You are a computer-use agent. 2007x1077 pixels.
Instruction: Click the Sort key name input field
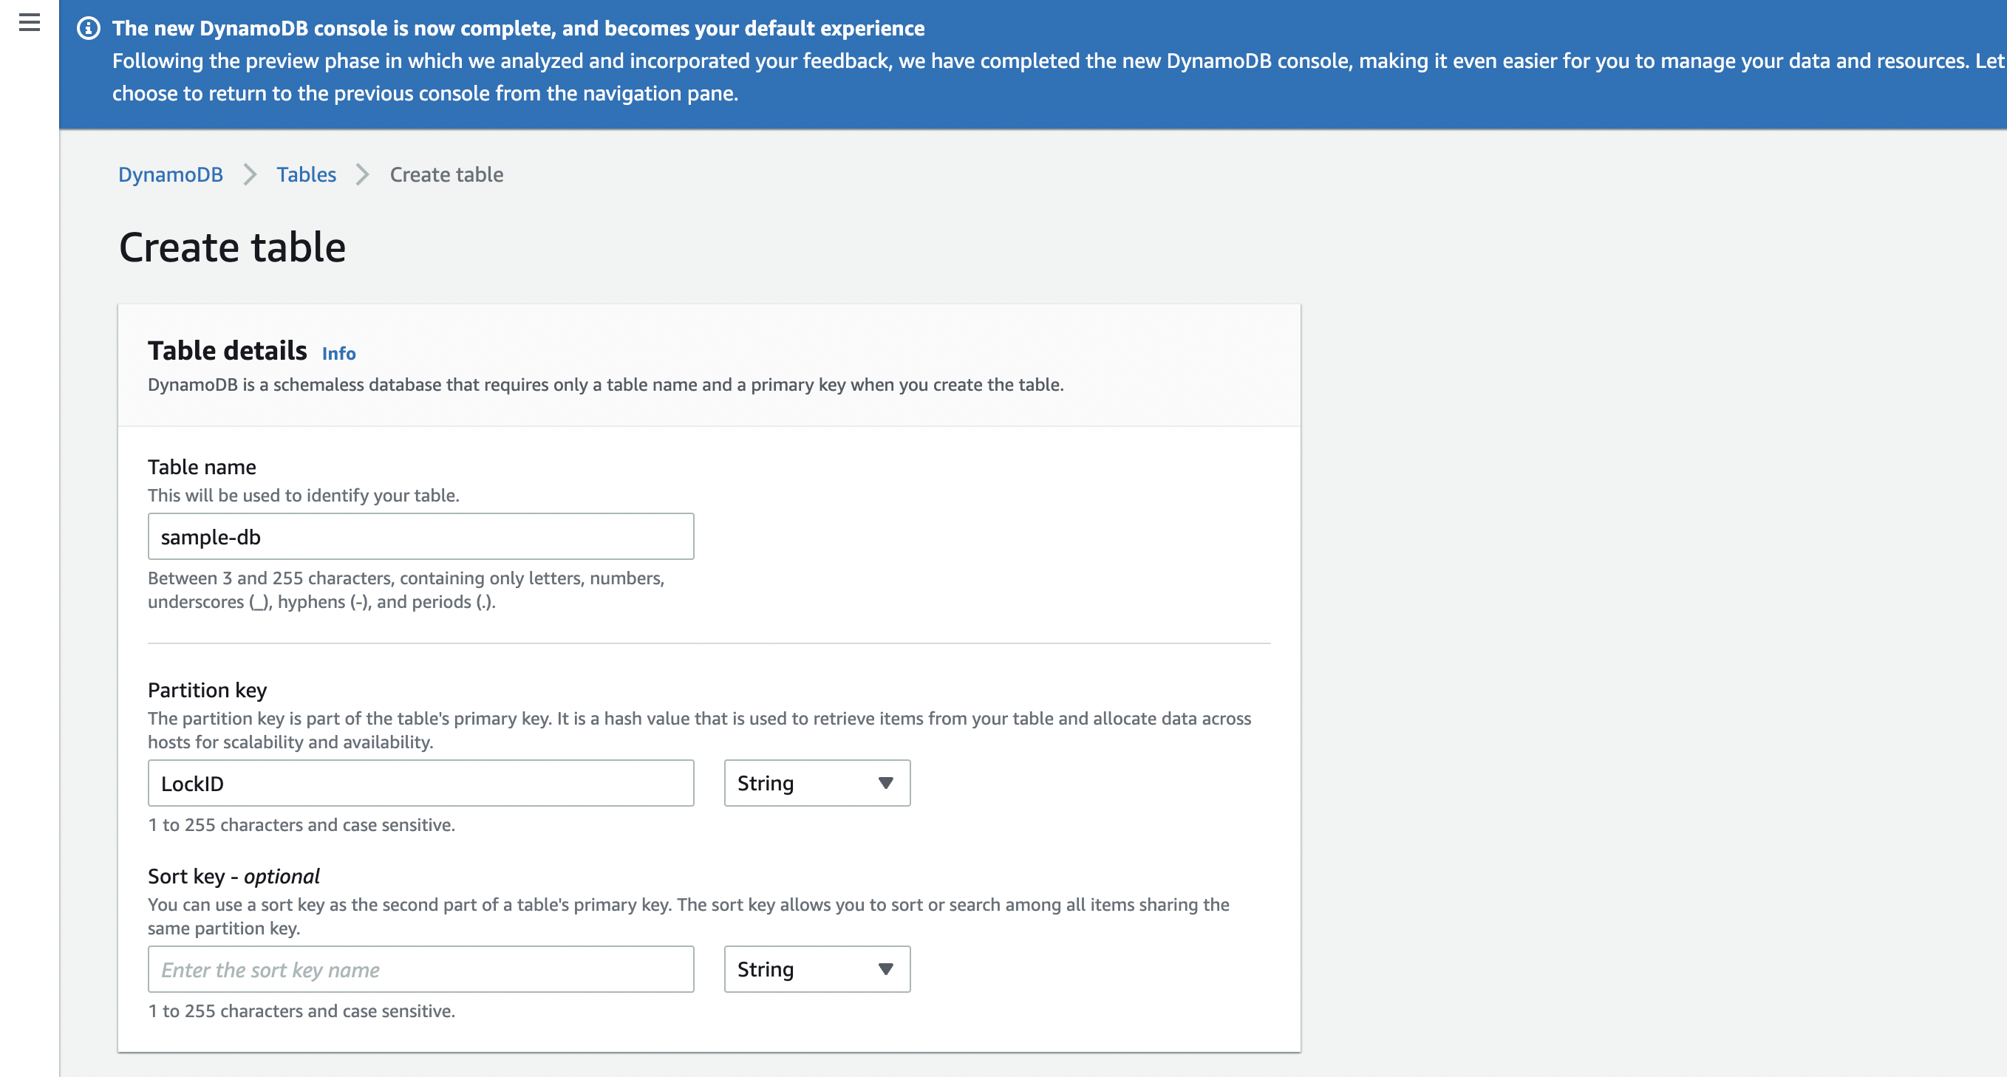tap(420, 970)
